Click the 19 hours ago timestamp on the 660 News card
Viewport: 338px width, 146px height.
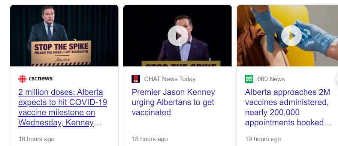click(263, 139)
